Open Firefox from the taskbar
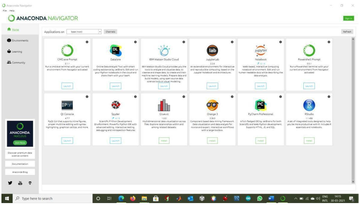Screen dimensions: 360x205 coord(133,198)
